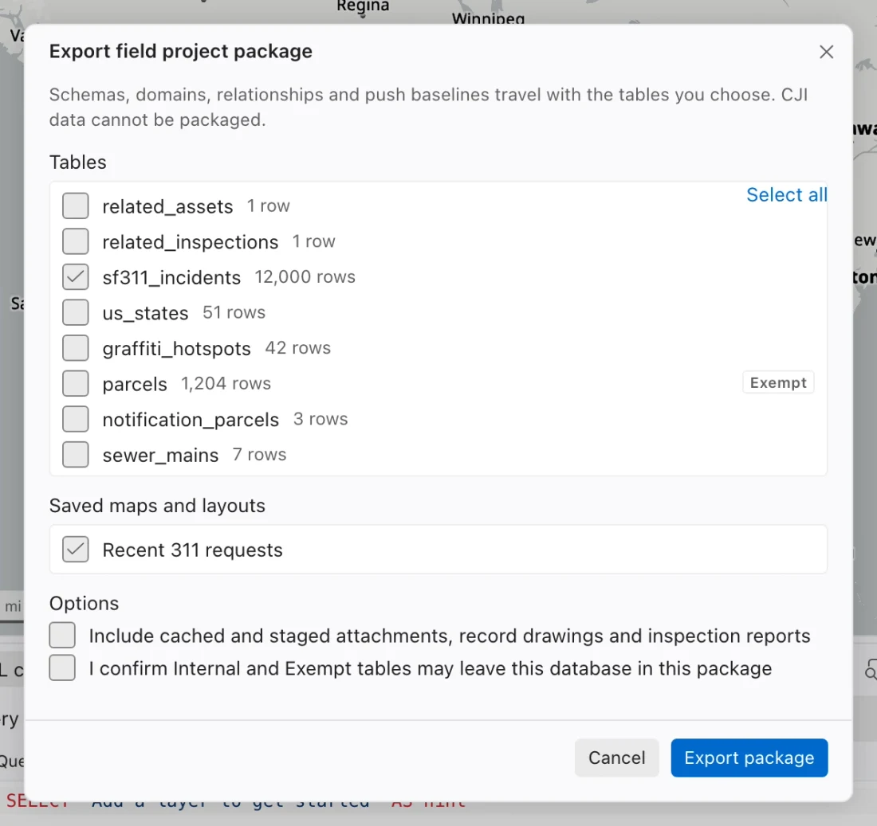Image resolution: width=877 pixels, height=826 pixels.
Task: Click the Cancel button
Action: [x=616, y=757]
